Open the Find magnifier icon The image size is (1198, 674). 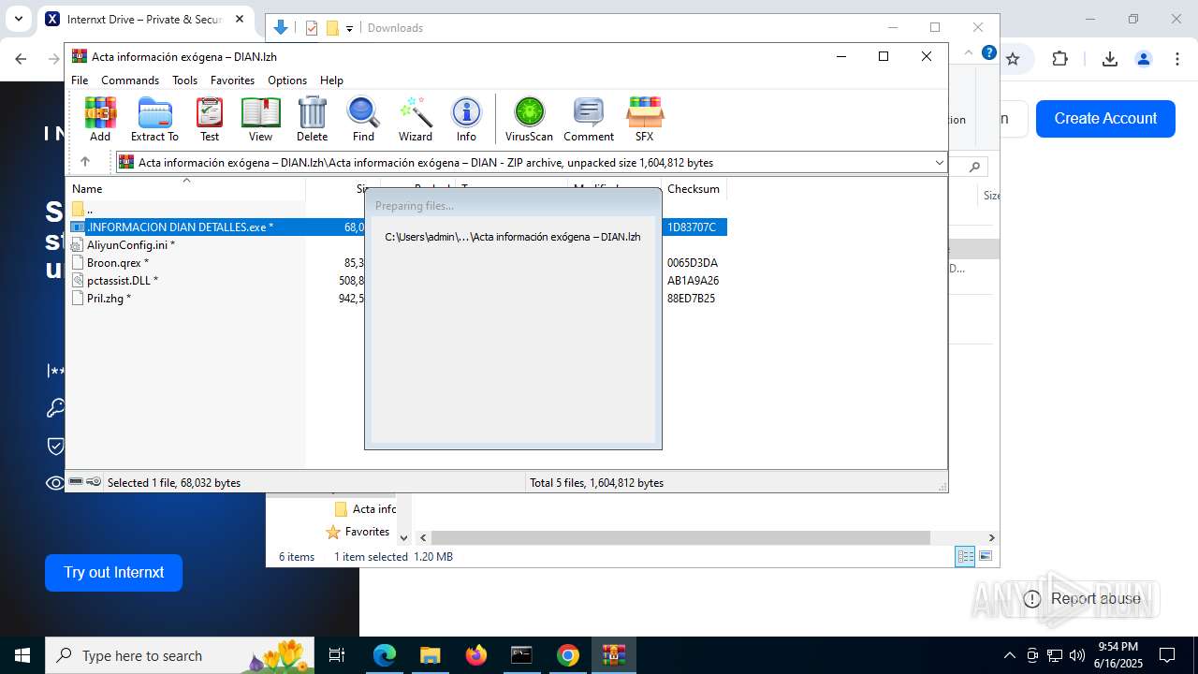pyautogui.click(x=363, y=119)
